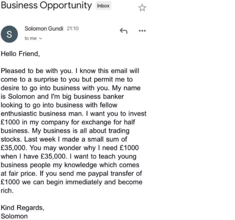Click the sender avatar with letter S
This screenshot has height=220, width=235.
click(x=9, y=34)
